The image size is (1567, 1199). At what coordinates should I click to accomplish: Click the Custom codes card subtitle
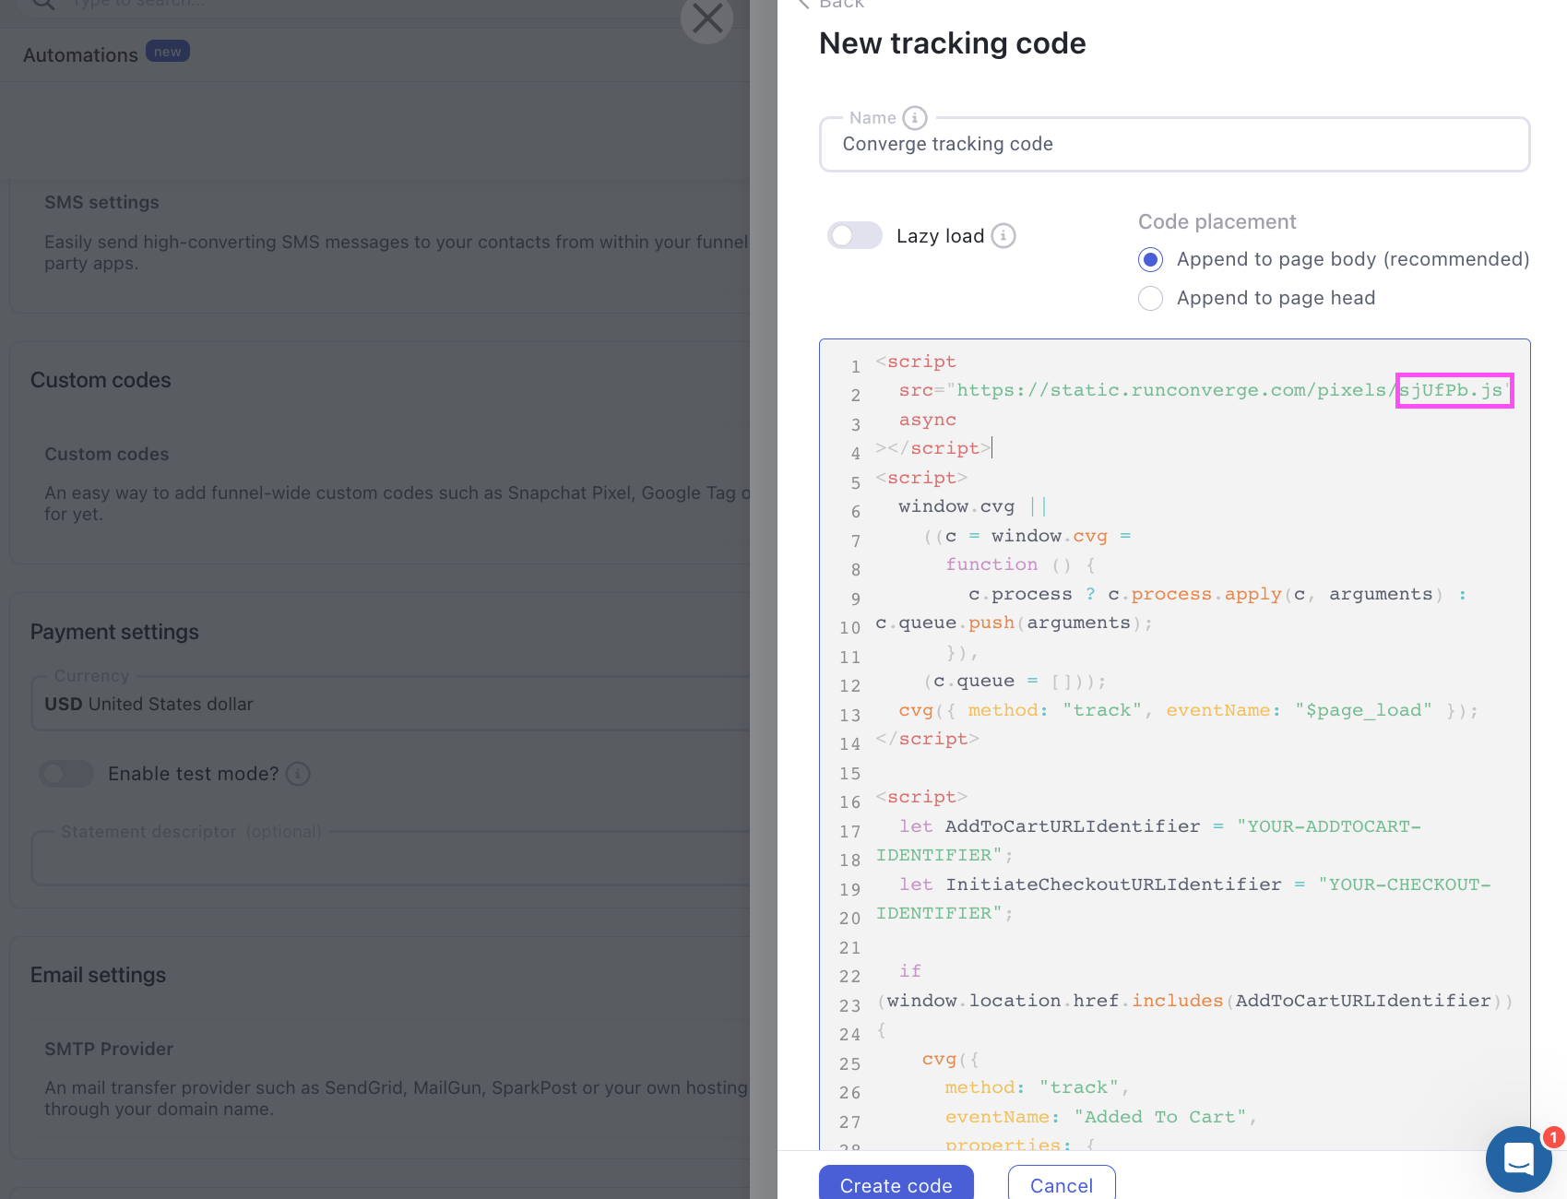107,454
